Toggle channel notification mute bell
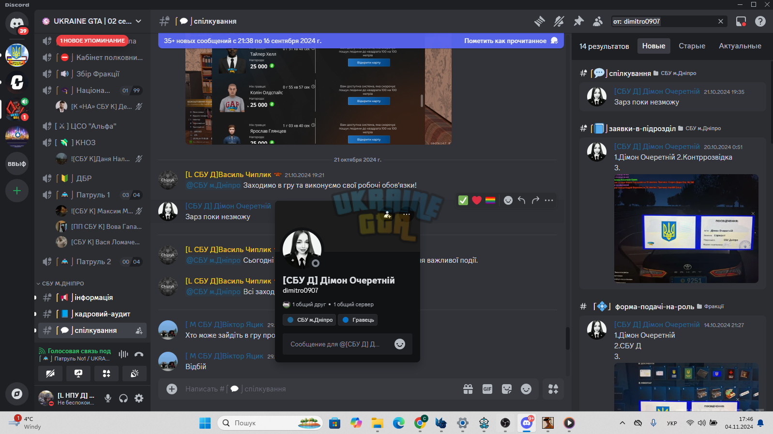 tap(559, 21)
